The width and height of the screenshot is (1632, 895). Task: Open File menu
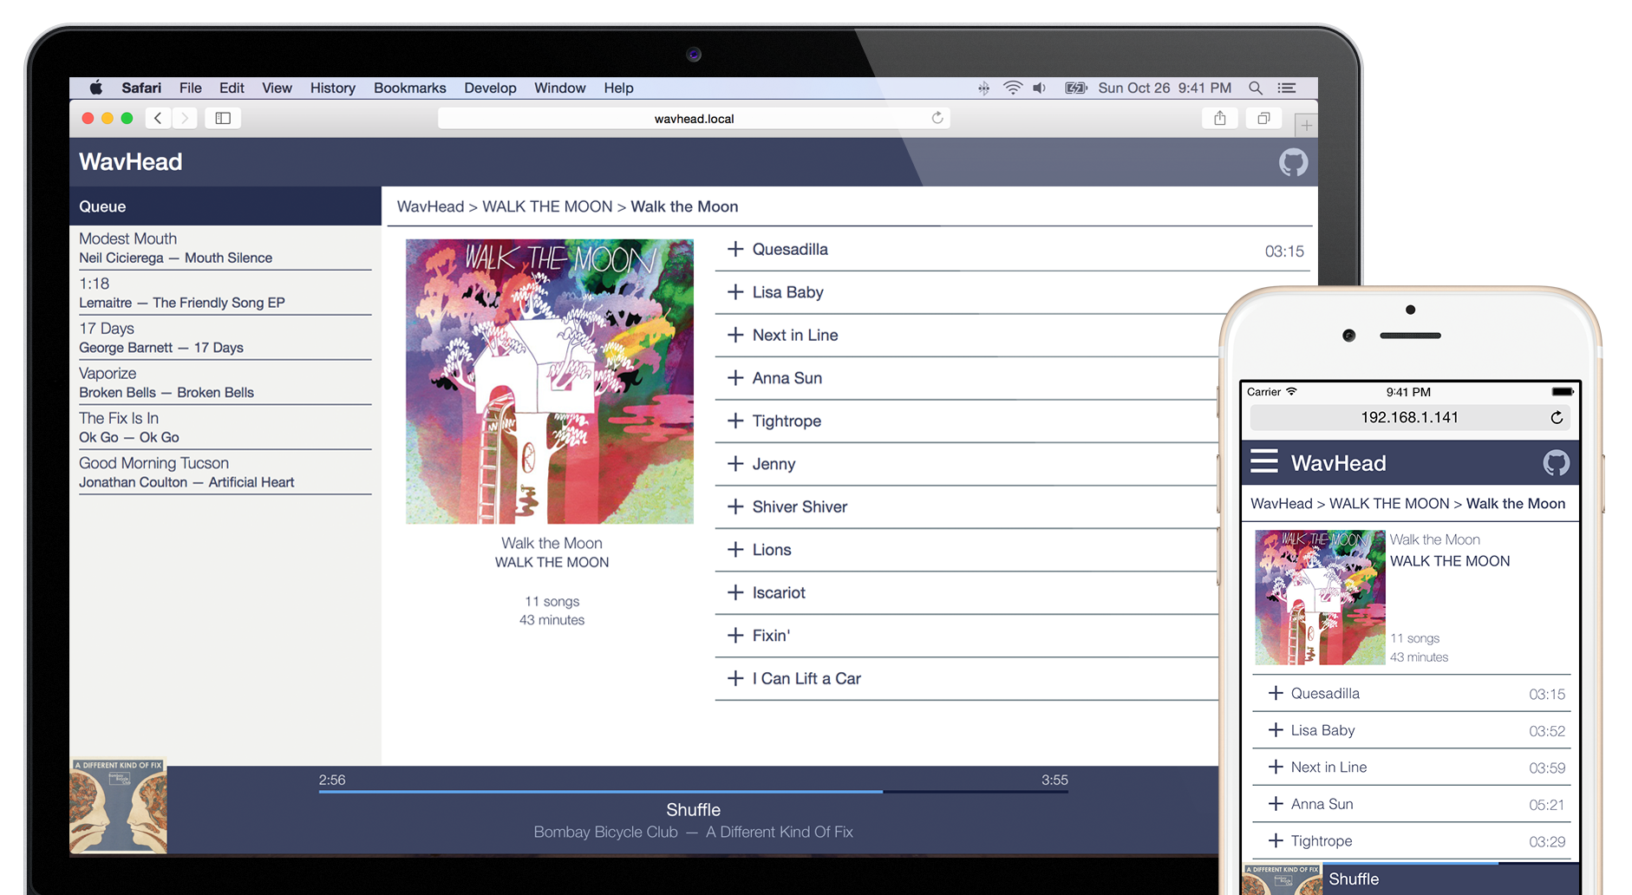click(x=191, y=88)
